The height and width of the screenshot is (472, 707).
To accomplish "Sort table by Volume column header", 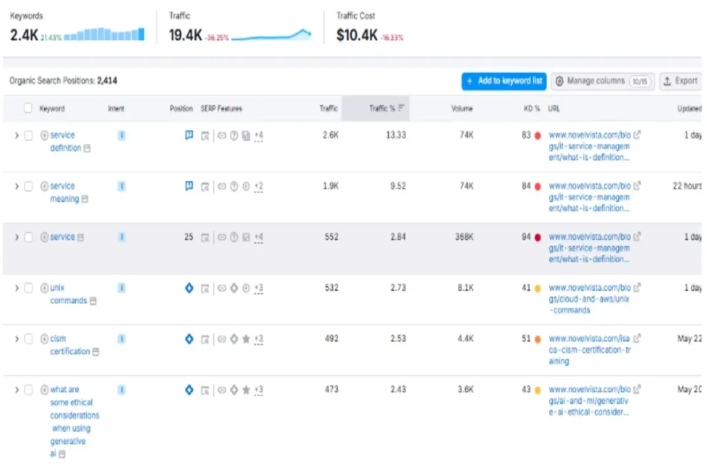I will [462, 108].
